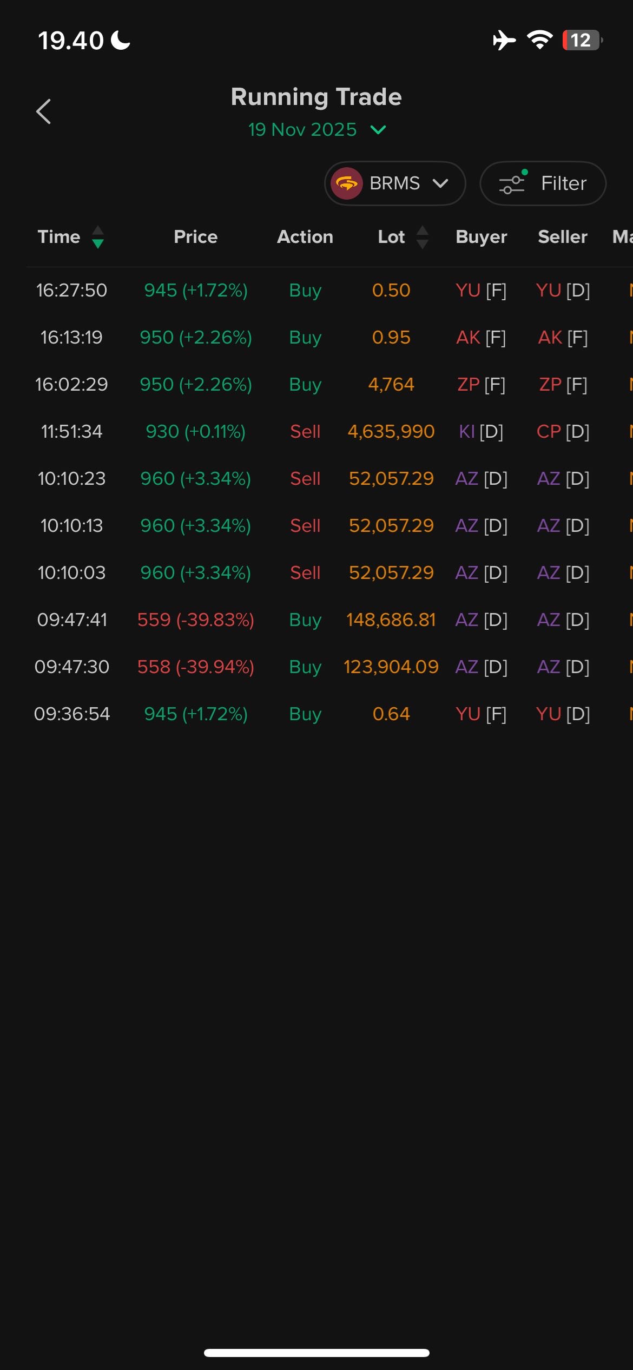Image resolution: width=633 pixels, height=1370 pixels.
Task: Tap buyer KI [D] broker code
Action: pos(481,432)
